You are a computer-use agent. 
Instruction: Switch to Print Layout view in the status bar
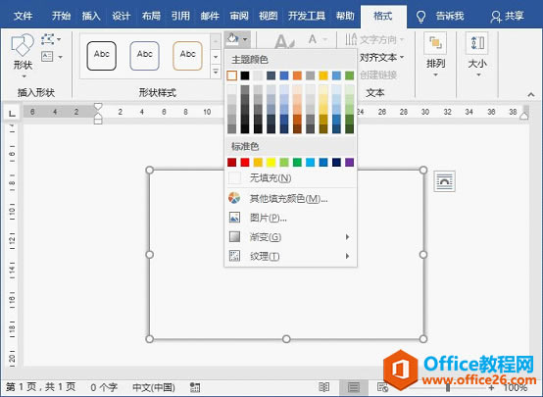click(354, 386)
